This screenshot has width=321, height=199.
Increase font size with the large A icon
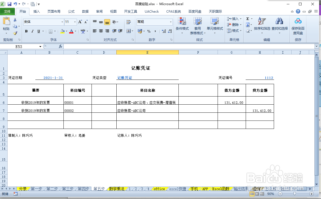(x=80, y=22)
